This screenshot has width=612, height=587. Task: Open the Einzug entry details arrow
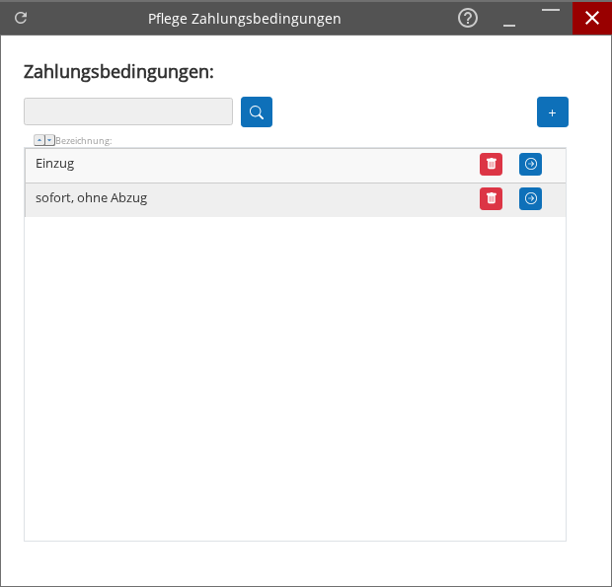[531, 165]
